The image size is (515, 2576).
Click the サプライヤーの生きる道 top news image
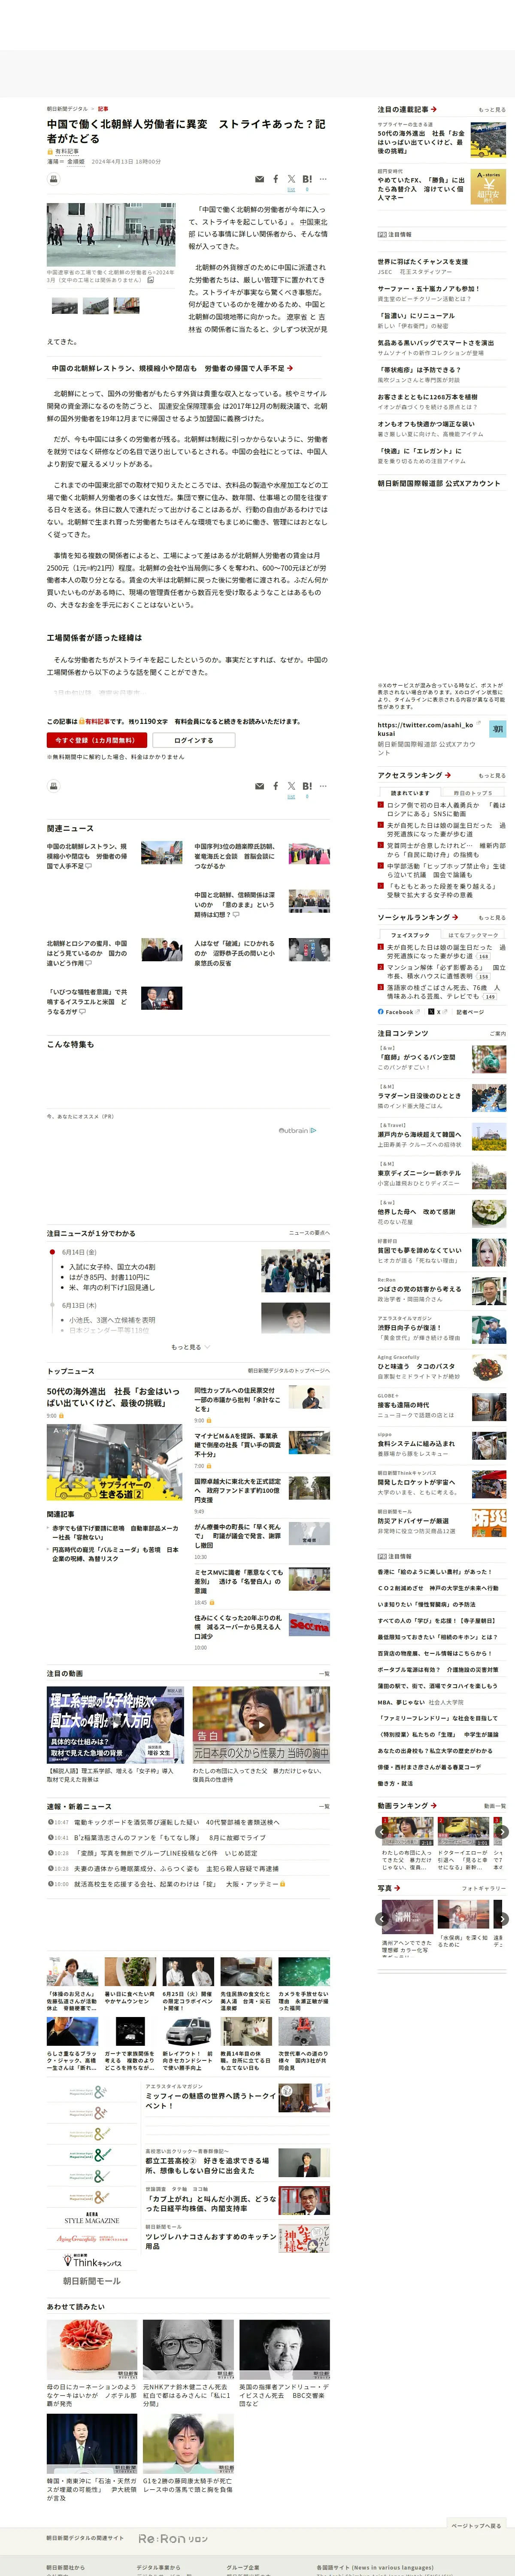click(114, 1462)
